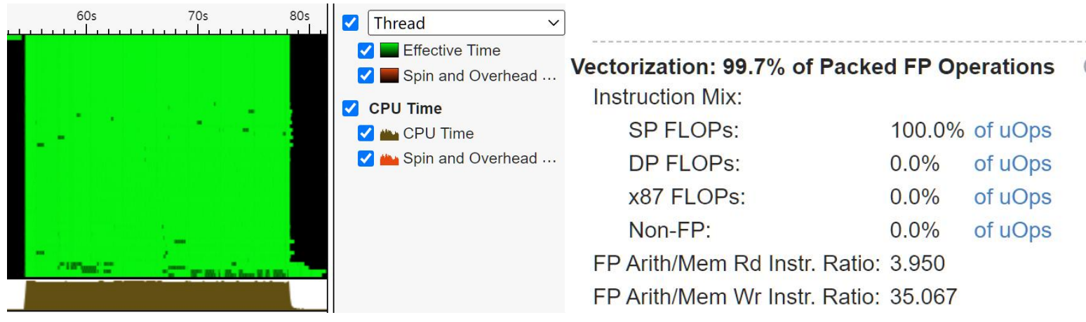Uncheck the Thread checkbox

tap(350, 23)
